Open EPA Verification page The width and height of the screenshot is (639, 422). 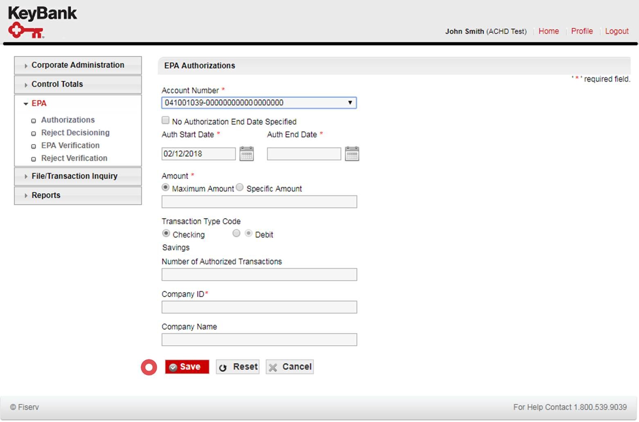[70, 145]
